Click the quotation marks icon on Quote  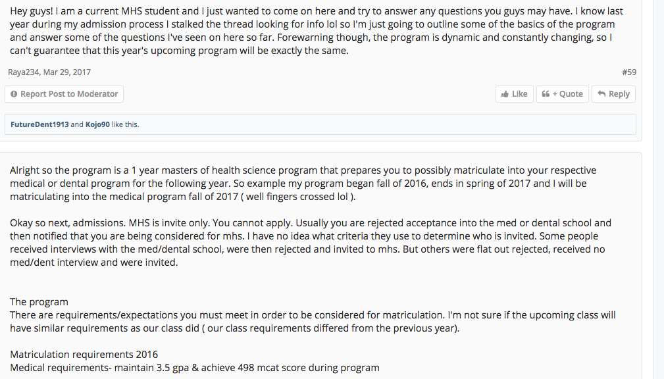[546, 94]
